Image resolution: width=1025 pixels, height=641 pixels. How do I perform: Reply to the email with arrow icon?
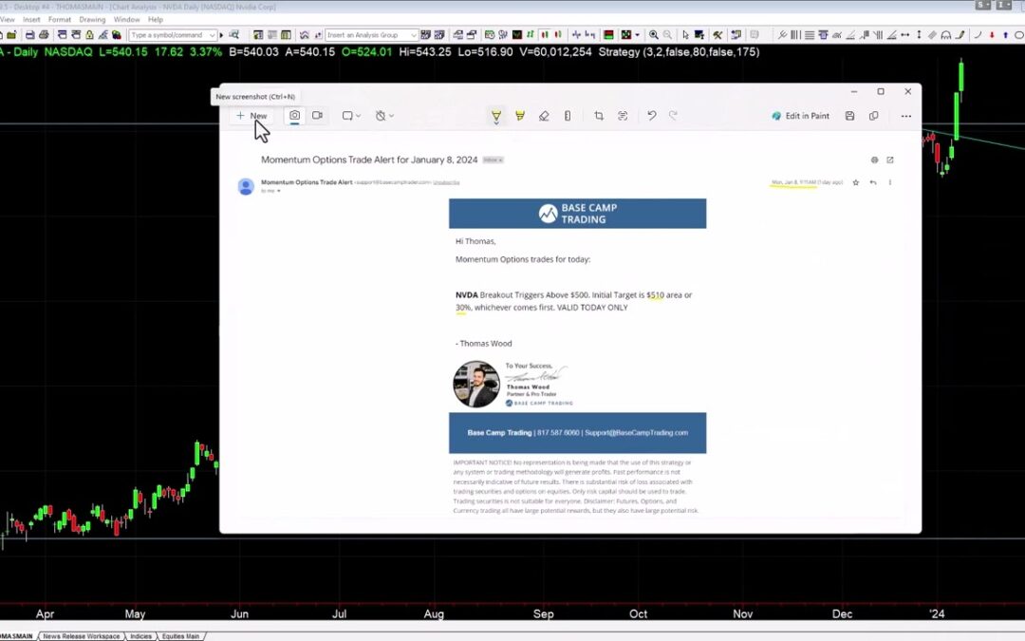coord(873,182)
